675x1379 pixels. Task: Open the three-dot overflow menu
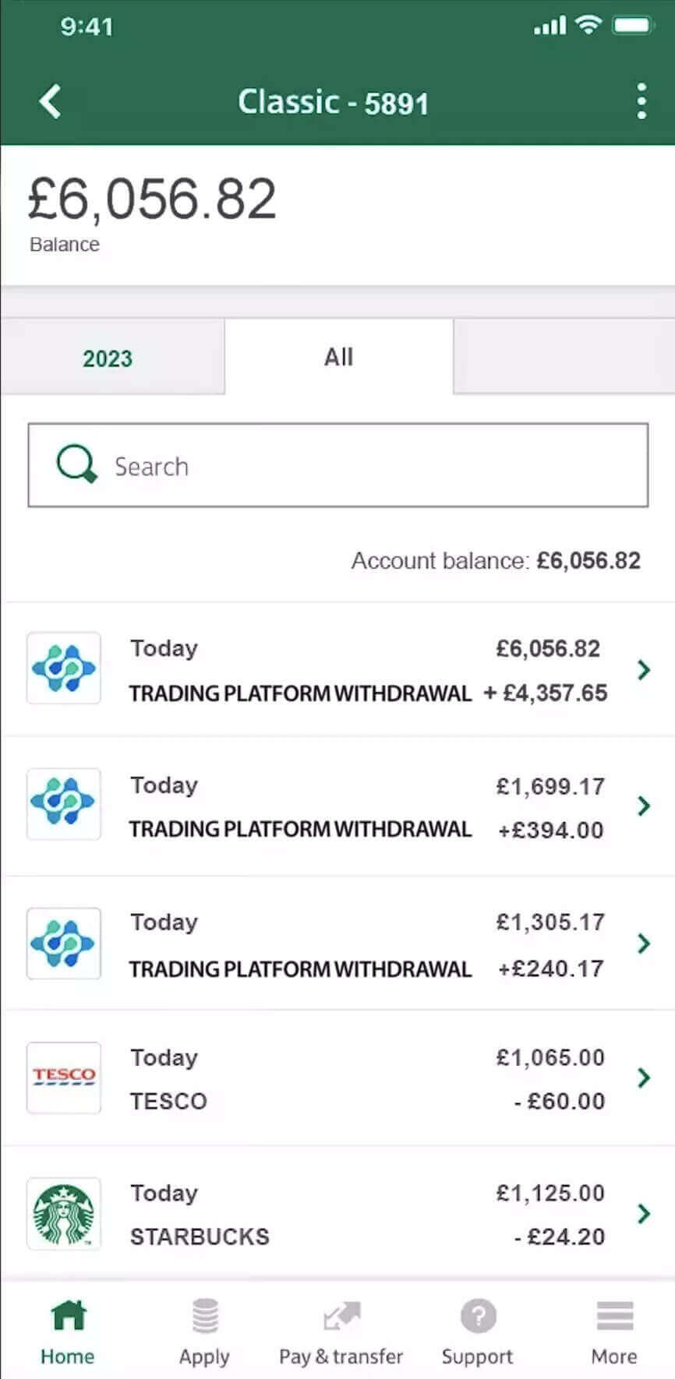click(x=641, y=101)
